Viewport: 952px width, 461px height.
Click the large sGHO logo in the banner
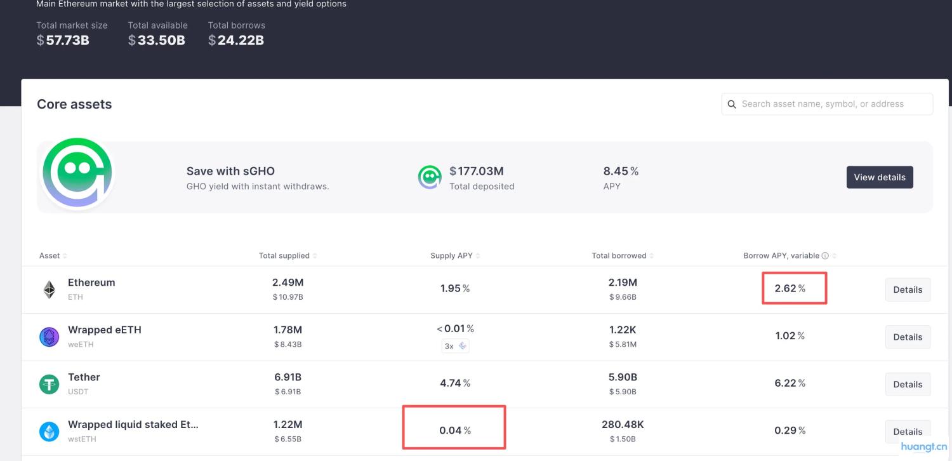(77, 172)
